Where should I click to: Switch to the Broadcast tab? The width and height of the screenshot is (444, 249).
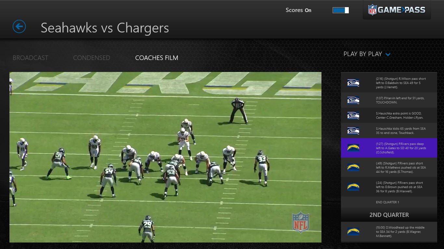pos(30,58)
